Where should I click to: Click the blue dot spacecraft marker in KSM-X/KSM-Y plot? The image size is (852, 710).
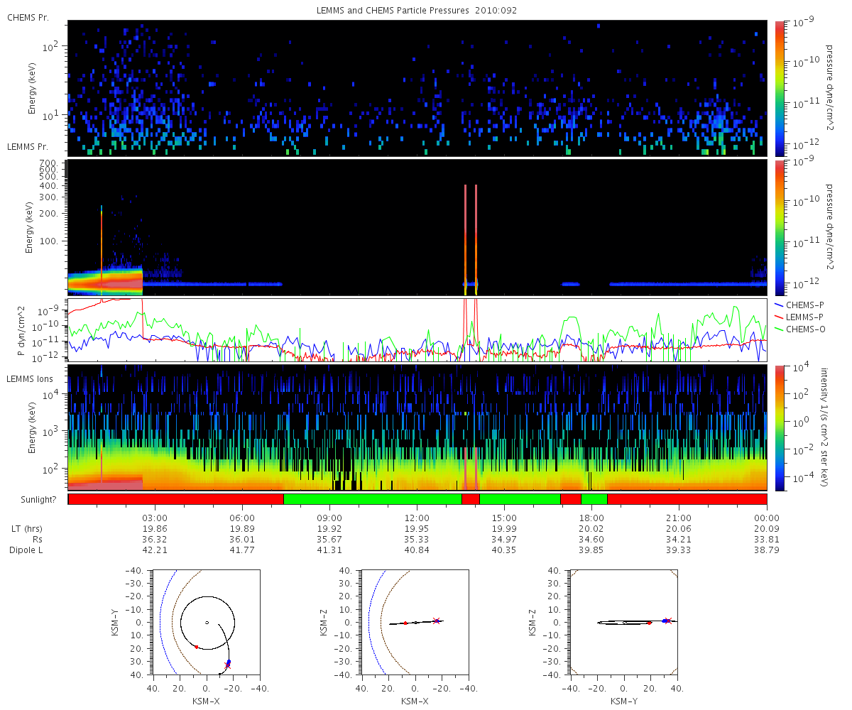tap(229, 662)
